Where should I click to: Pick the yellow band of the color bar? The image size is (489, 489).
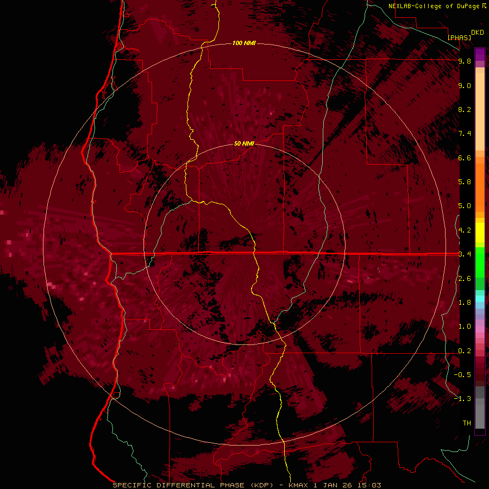pos(480,233)
